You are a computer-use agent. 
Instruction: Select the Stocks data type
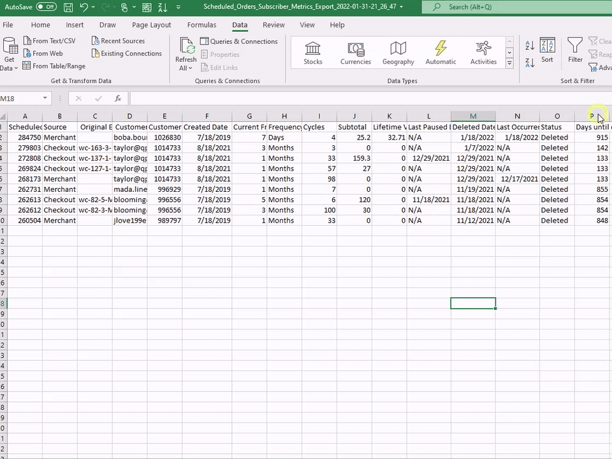click(x=313, y=53)
